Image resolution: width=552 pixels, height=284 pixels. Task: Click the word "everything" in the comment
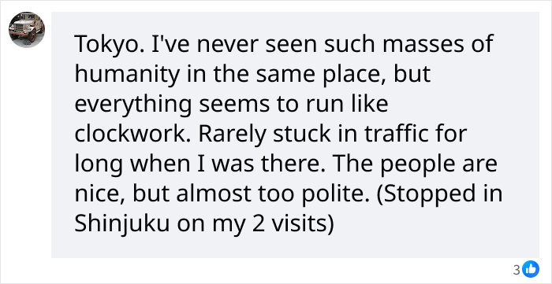pos(133,105)
